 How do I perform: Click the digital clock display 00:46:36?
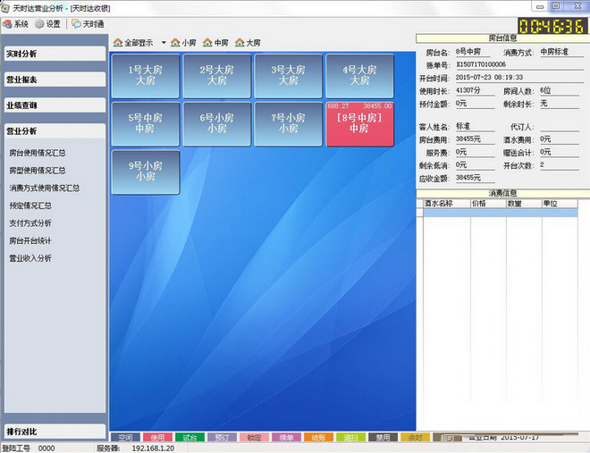(552, 26)
